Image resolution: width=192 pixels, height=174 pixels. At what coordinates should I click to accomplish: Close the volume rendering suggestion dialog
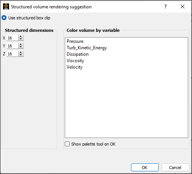pyautogui.click(x=183, y=6)
